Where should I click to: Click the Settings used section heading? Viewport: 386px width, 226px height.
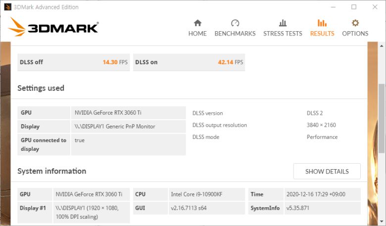pos(41,88)
